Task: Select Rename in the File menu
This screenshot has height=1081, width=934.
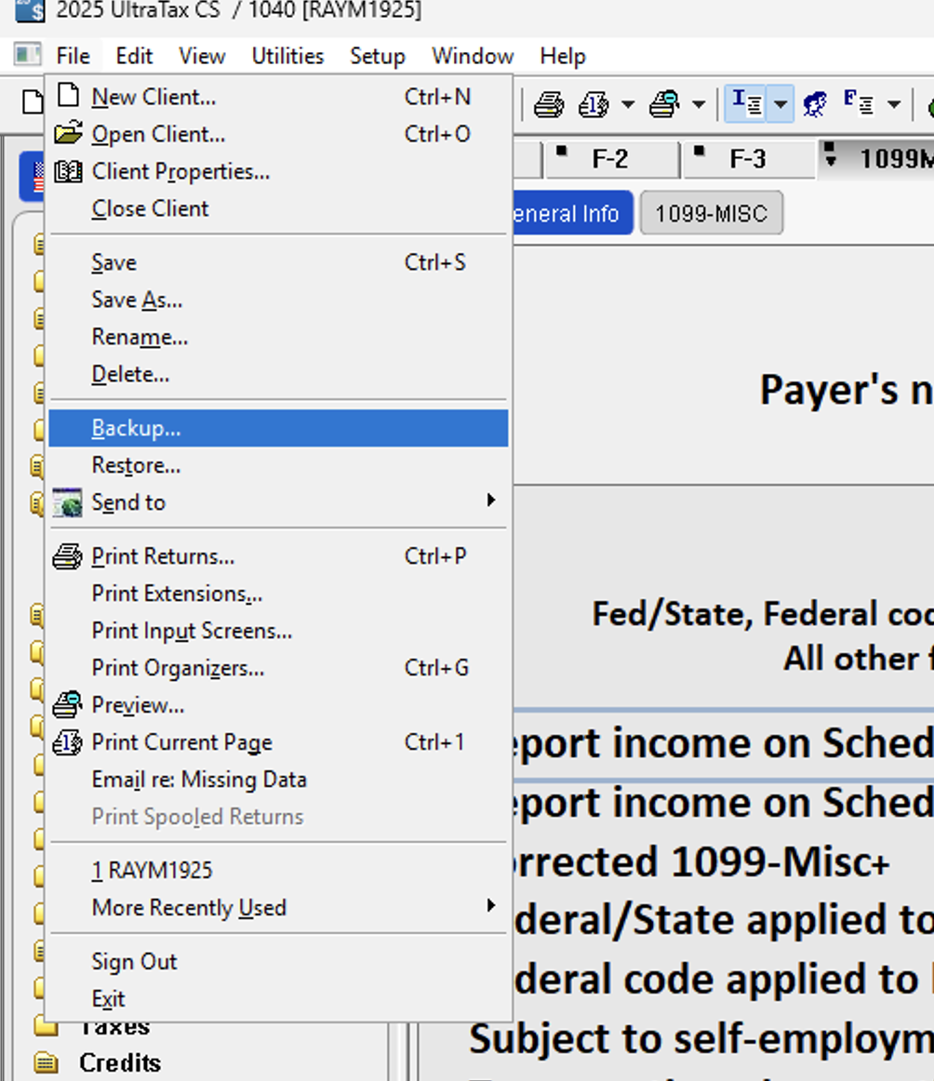Action: click(278, 337)
